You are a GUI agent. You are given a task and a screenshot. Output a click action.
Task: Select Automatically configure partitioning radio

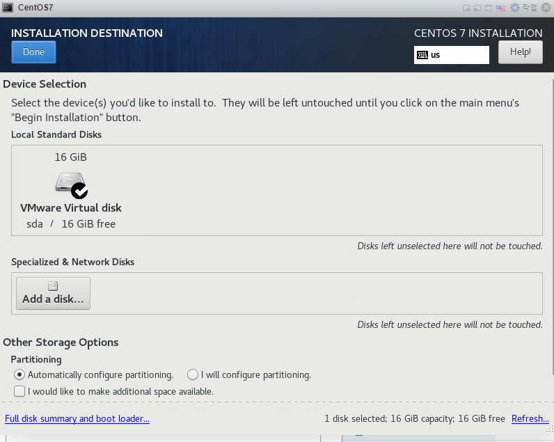click(19, 374)
